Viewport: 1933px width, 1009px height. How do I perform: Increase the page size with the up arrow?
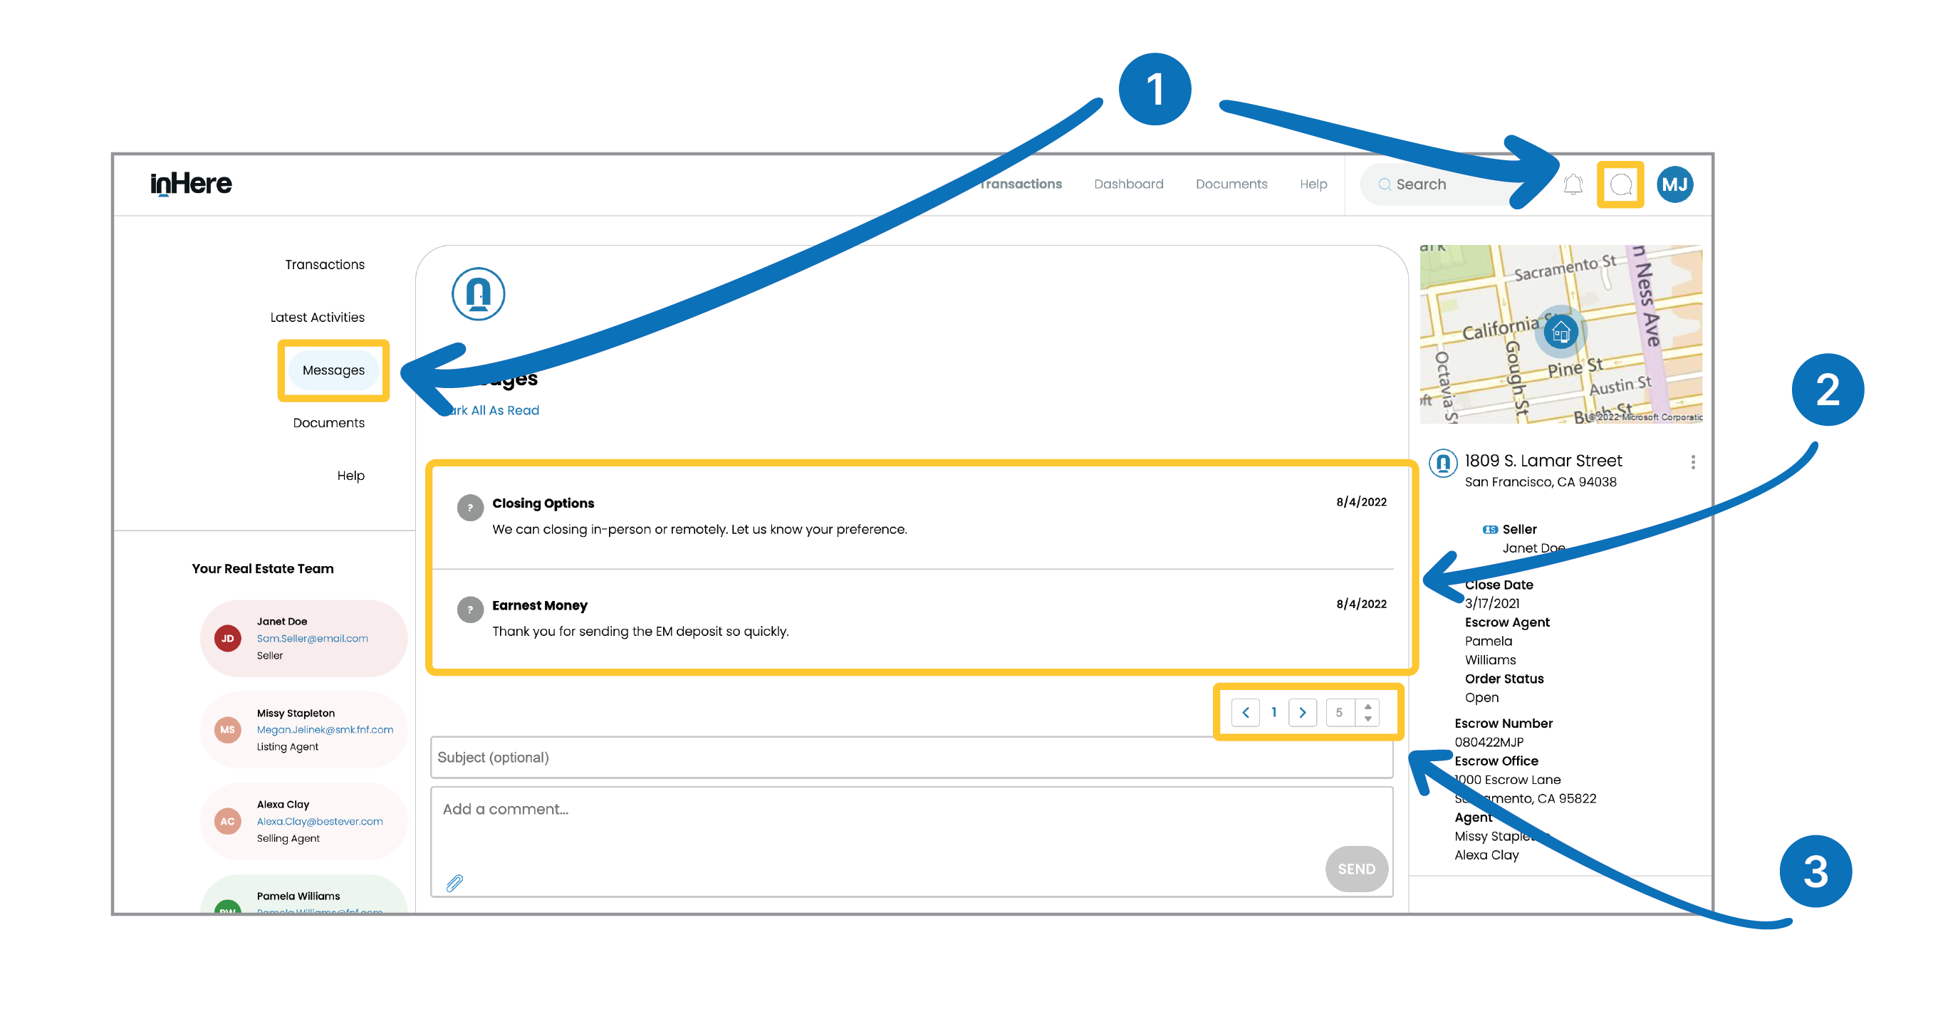(x=1368, y=706)
